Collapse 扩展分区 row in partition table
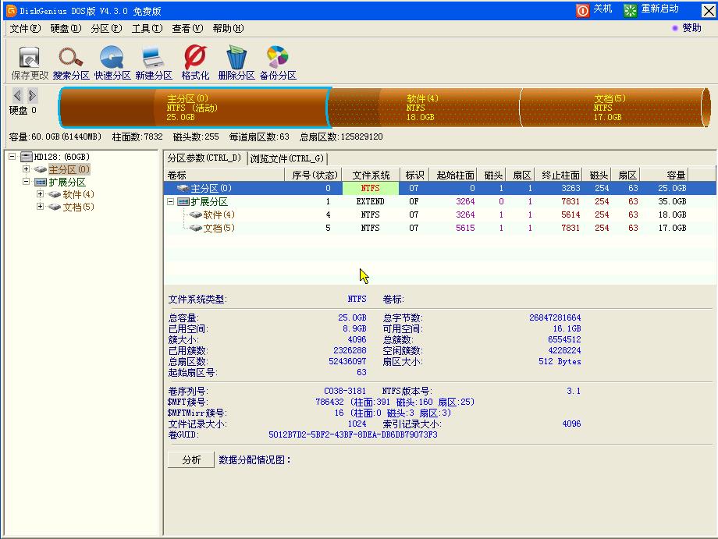 [x=170, y=201]
